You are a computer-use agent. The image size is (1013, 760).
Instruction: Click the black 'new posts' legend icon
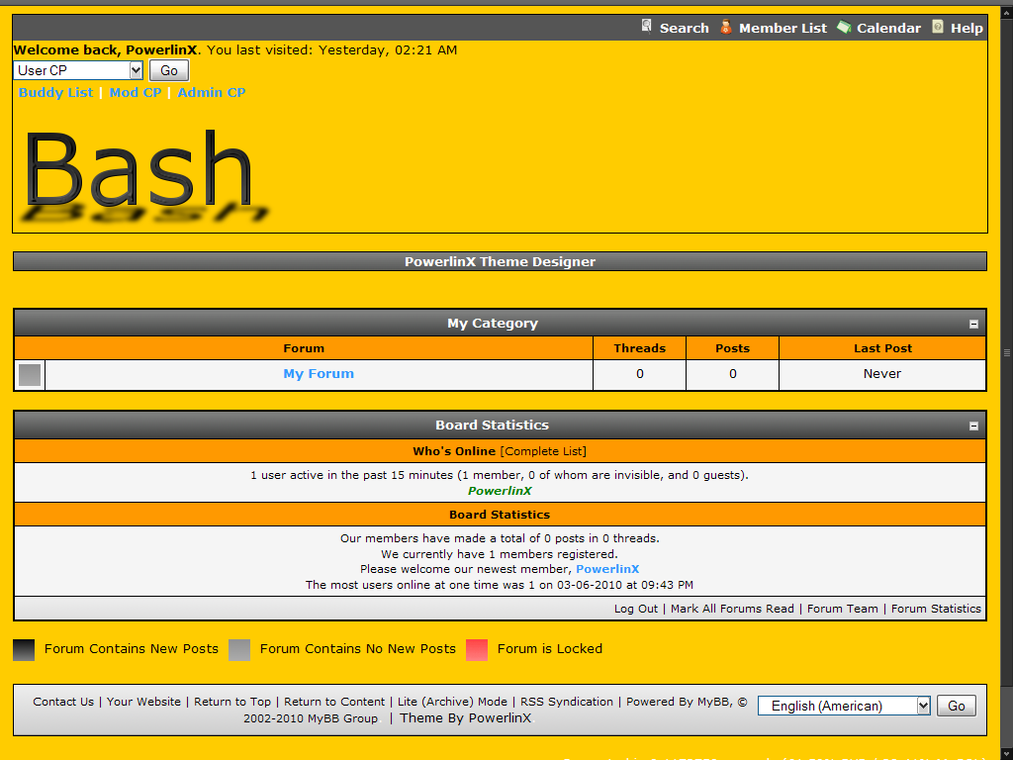click(24, 649)
